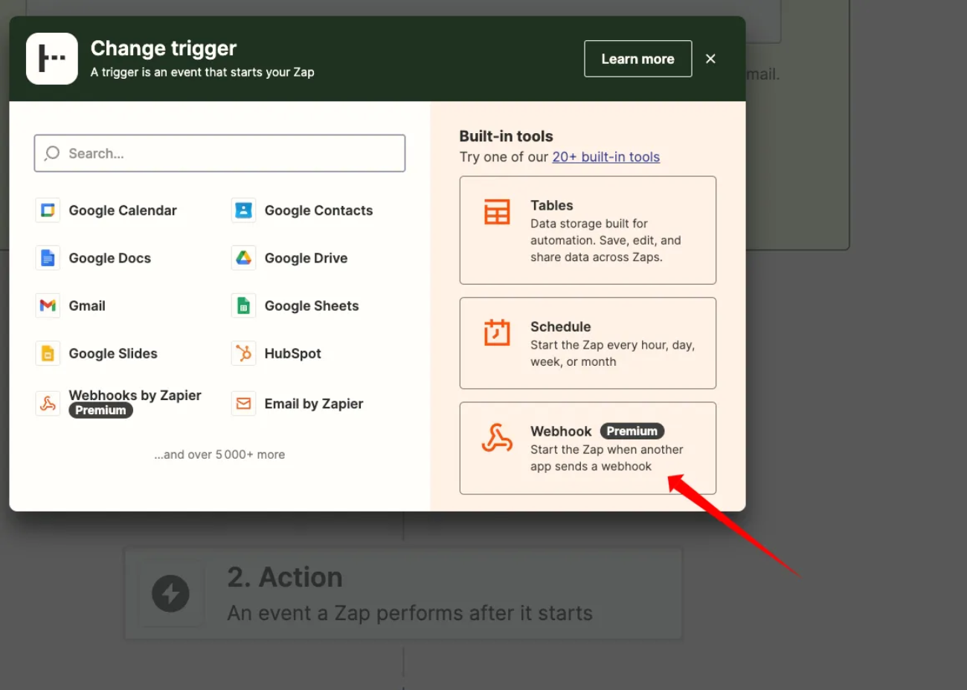Click the Schedule description text
The height and width of the screenshot is (690, 967).
(x=612, y=353)
